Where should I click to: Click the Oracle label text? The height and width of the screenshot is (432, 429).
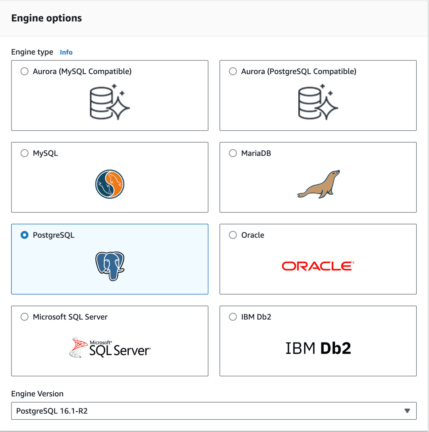(253, 235)
